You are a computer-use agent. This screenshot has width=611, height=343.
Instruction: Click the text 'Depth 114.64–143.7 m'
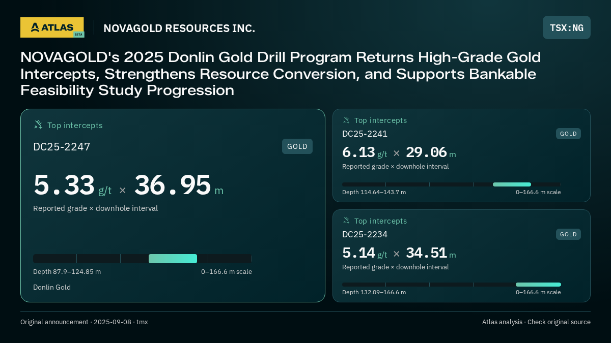click(x=374, y=192)
